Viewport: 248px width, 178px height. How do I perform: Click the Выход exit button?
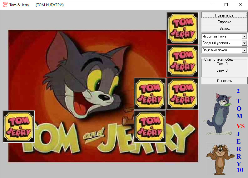(x=224, y=28)
